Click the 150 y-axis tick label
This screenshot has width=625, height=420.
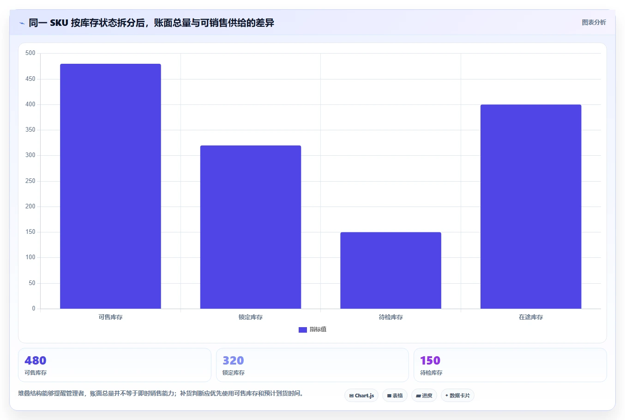pos(30,232)
